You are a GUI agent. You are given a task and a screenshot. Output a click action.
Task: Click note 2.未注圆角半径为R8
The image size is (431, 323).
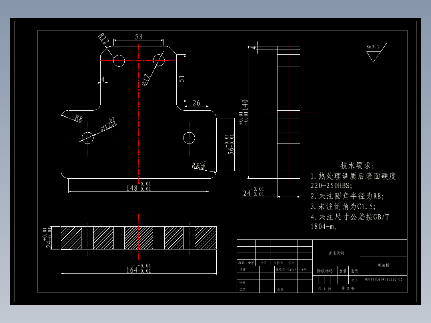point(347,196)
